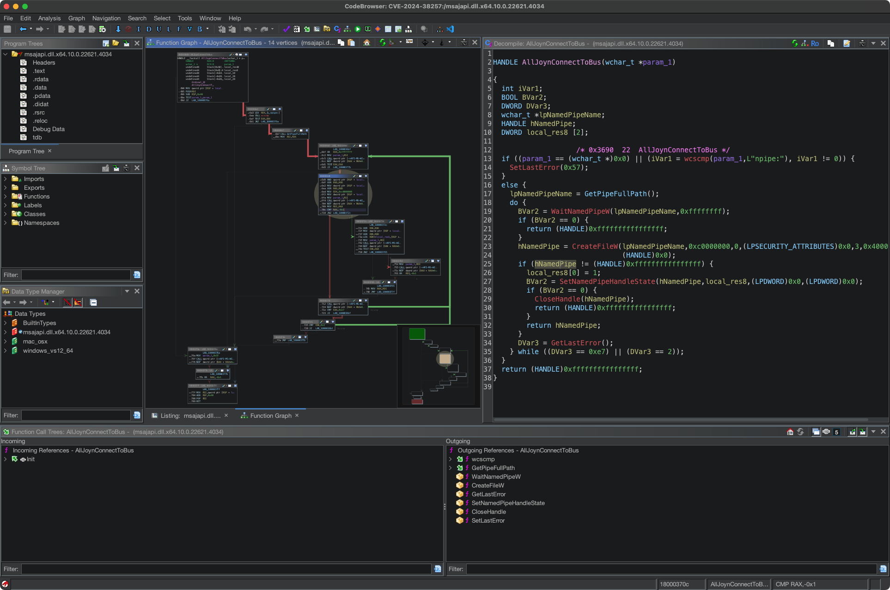Click the blue down-arrow navigation icon
This screenshot has width=890, height=590.
118,29
